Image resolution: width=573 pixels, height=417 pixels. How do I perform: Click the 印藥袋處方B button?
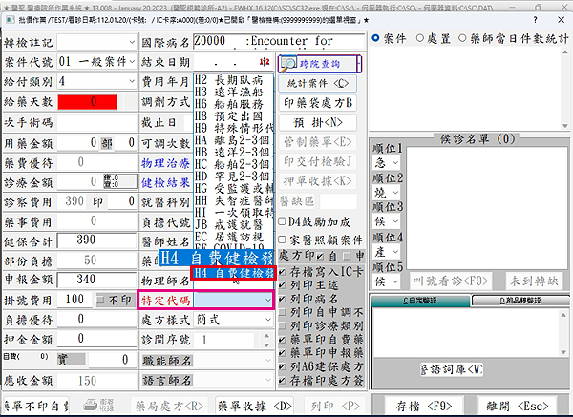coord(318,102)
